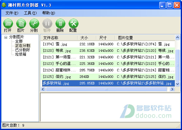Select the row [2121] 第一场雪...
Image resolution: width=182 pixels, height=130 pixels.
tap(108, 57)
